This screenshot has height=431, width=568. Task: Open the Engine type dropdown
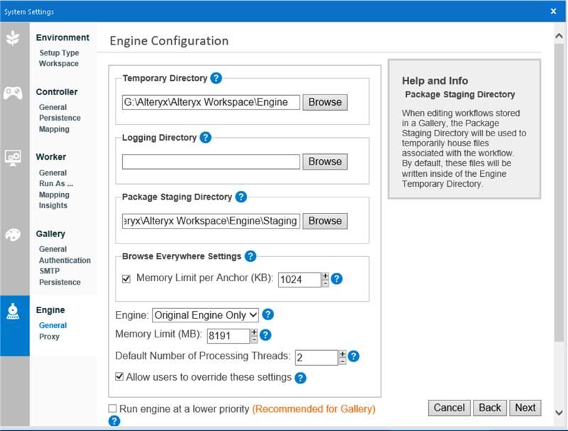[205, 315]
